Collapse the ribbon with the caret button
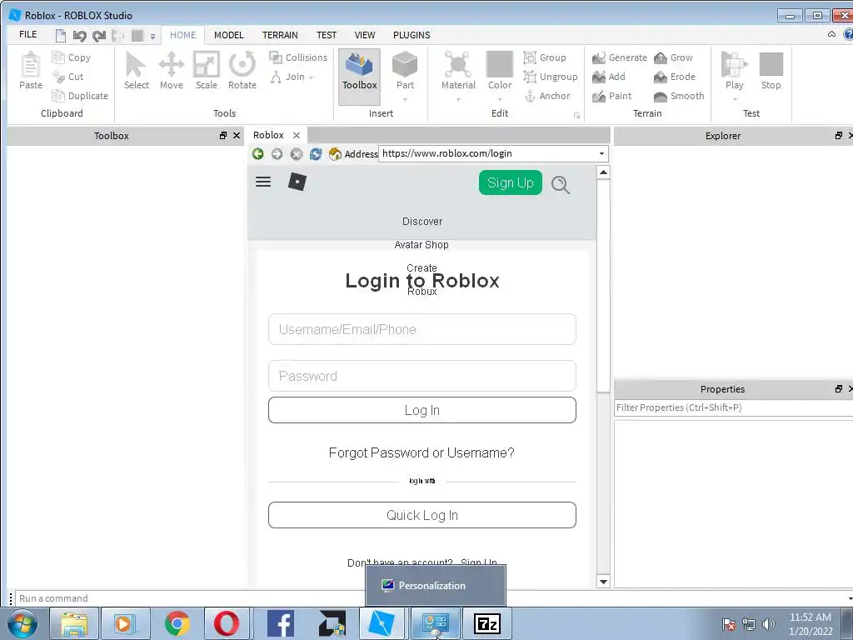The width and height of the screenshot is (853, 640). point(831,34)
